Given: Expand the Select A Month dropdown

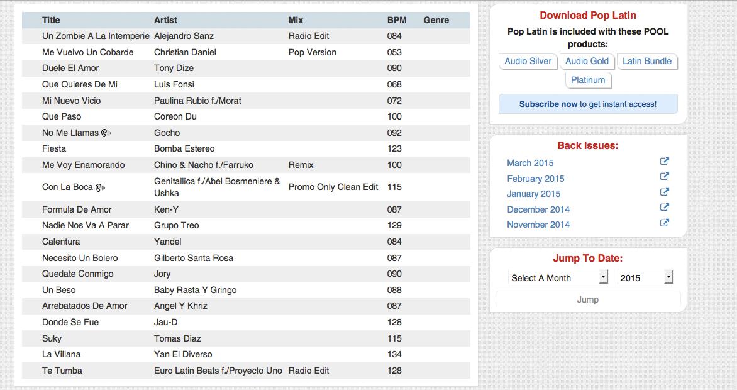Looking at the screenshot, I should pos(558,277).
